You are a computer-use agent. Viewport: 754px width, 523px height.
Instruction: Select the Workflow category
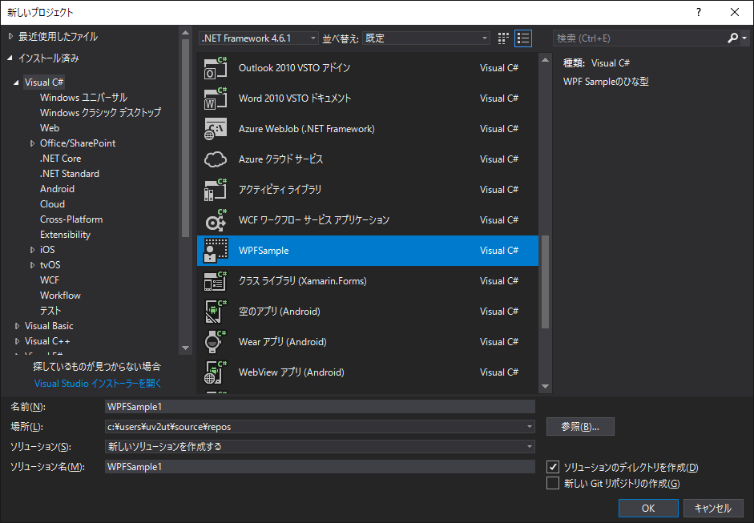pyautogui.click(x=61, y=296)
